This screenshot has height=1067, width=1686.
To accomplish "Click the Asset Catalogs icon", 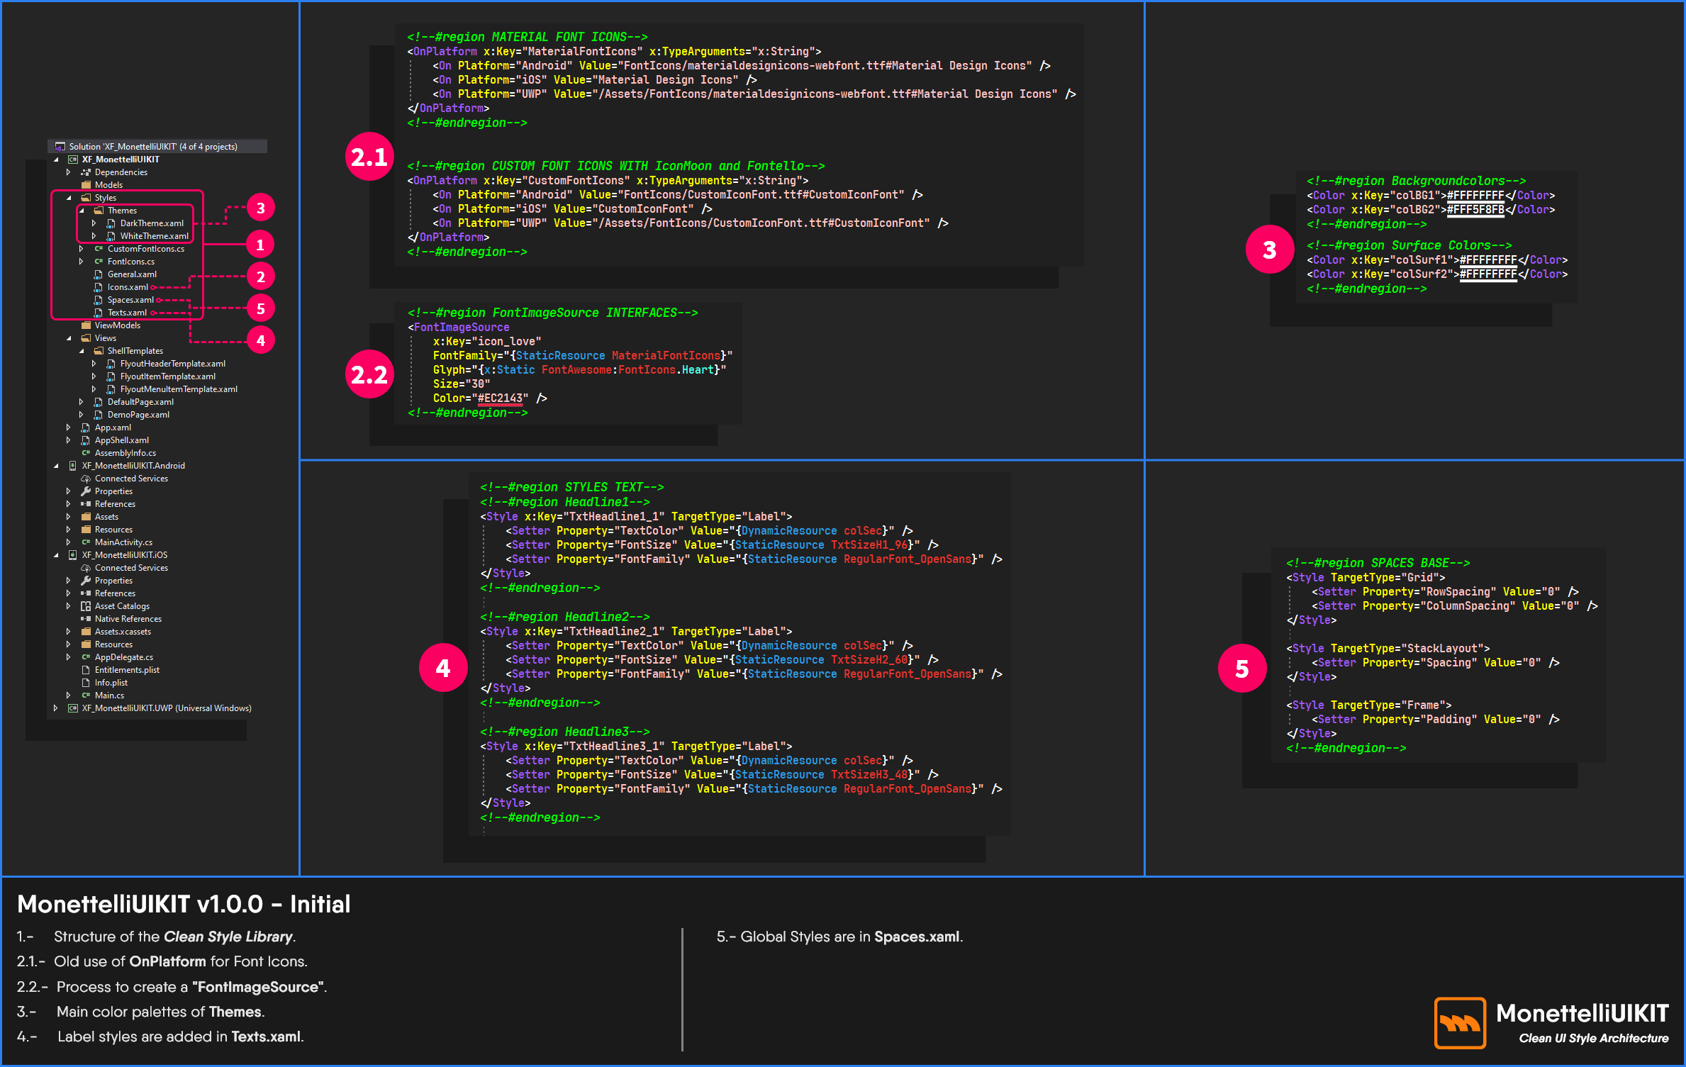I will pyautogui.click(x=86, y=606).
